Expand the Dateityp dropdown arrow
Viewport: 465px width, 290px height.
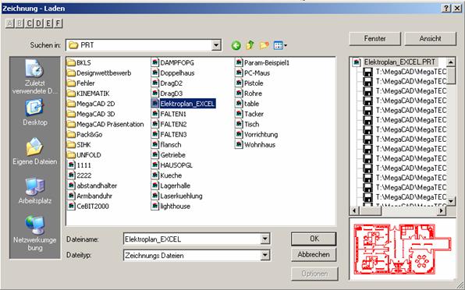coord(265,255)
